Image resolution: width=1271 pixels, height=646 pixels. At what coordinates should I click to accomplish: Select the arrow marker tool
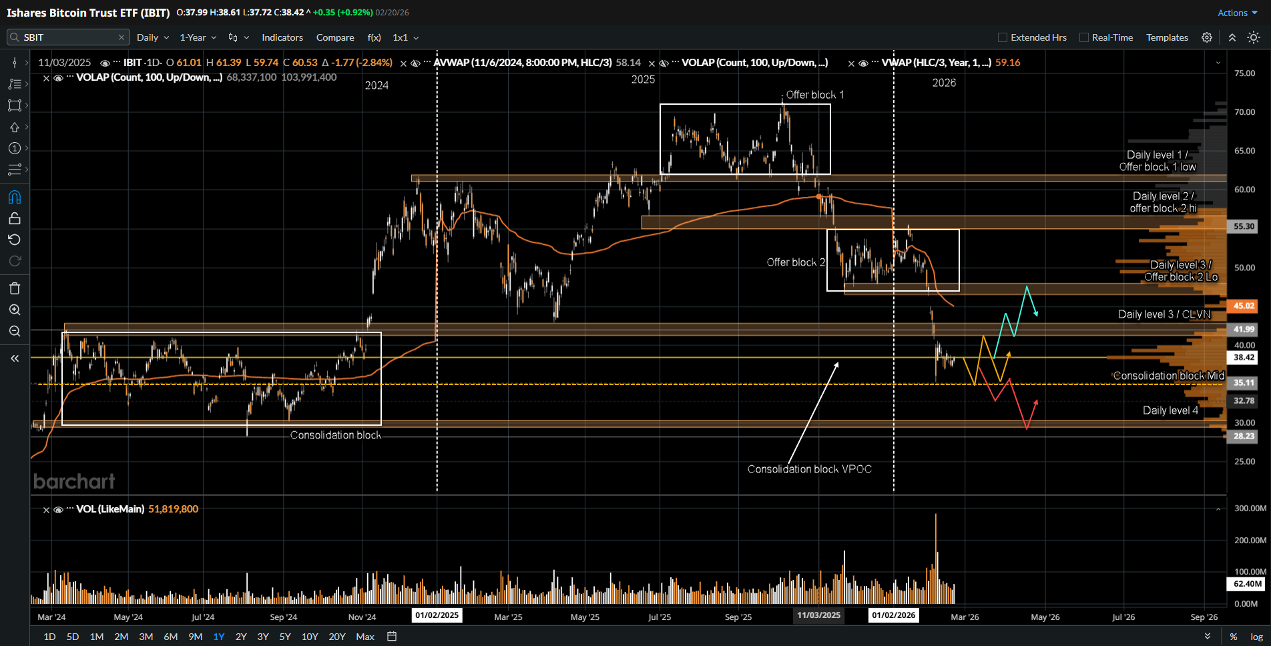pyautogui.click(x=14, y=127)
